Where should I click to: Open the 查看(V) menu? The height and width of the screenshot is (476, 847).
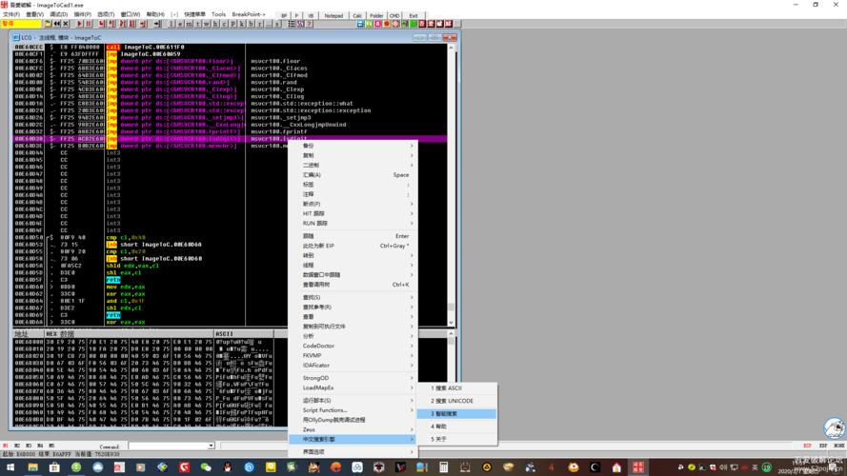(34, 14)
